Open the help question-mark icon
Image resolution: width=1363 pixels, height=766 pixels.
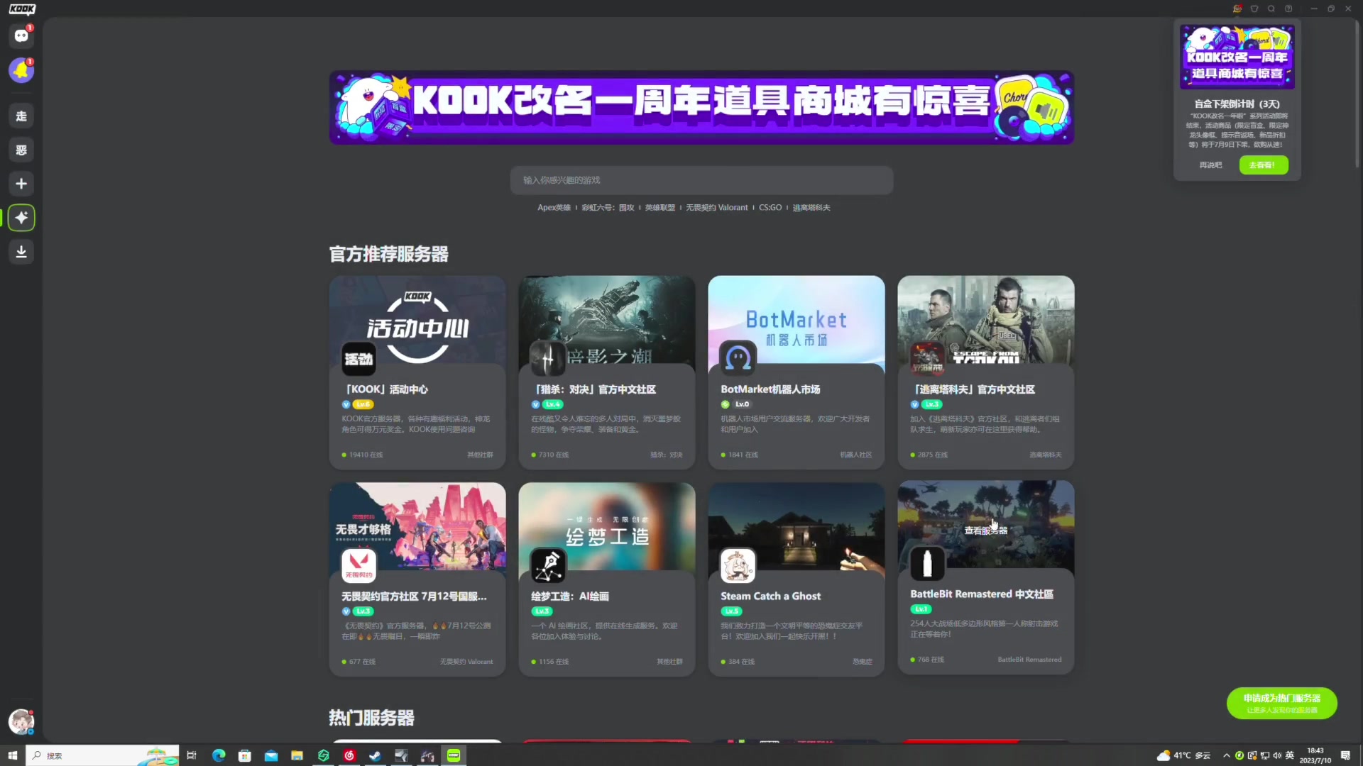click(x=1288, y=9)
